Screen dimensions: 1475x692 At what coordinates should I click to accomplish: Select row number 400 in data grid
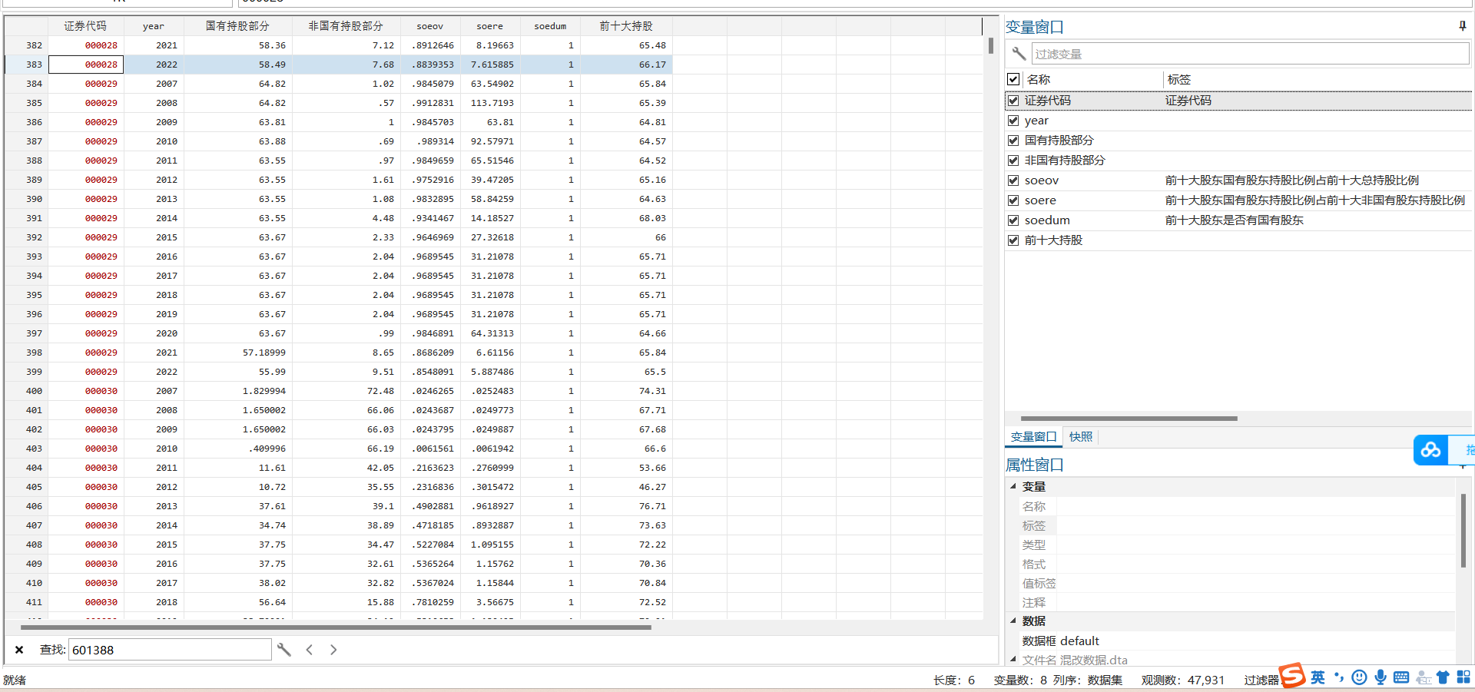(27, 391)
